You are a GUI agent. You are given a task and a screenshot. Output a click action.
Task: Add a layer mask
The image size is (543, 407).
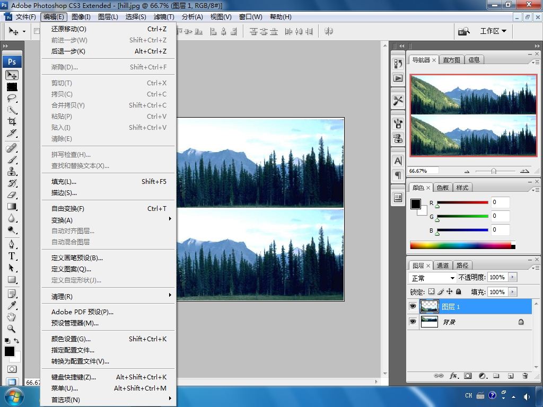tap(468, 376)
